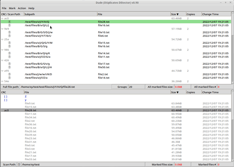Click the bottom file list vertical scrollbar
The width and height of the screenshot is (234, 167).
coord(232,126)
